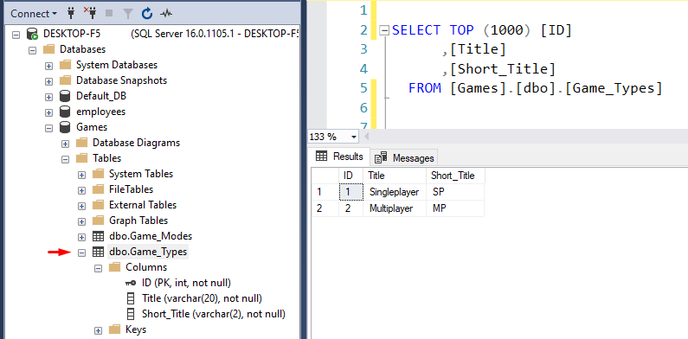Collapse the Databases folder node
This screenshot has width=688, height=339.
pos(33,50)
